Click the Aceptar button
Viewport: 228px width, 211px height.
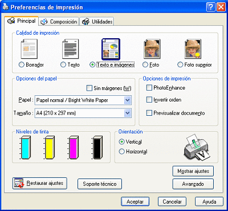pos(135,201)
